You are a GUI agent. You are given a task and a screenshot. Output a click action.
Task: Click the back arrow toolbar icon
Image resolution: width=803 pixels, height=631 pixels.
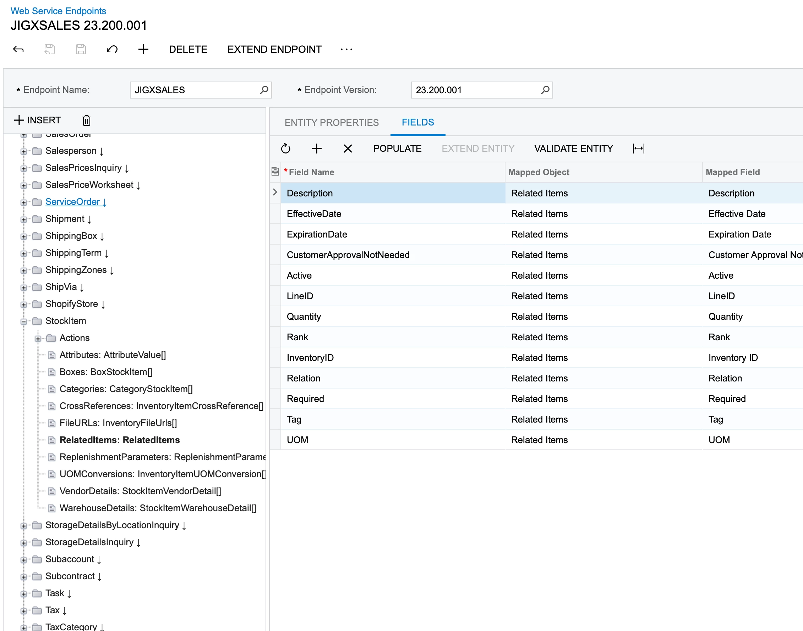pyautogui.click(x=18, y=49)
